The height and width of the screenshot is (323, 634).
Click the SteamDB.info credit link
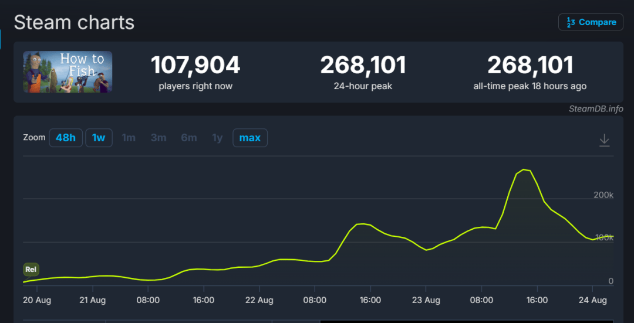596,108
